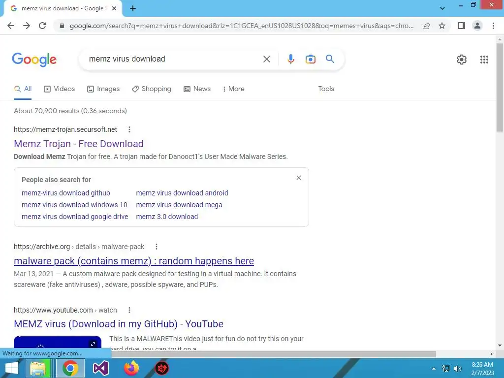Open the Chrome profile avatar
Screen dimensions: 504x378
[x=477, y=26]
